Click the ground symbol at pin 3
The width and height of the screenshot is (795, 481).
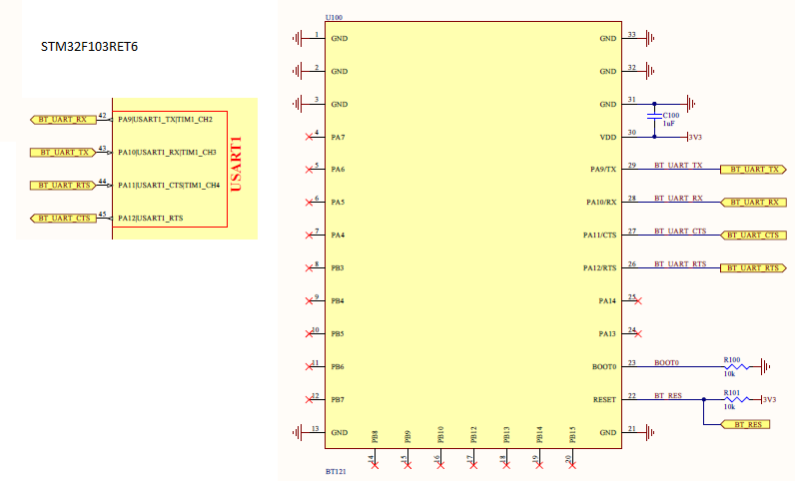point(298,104)
